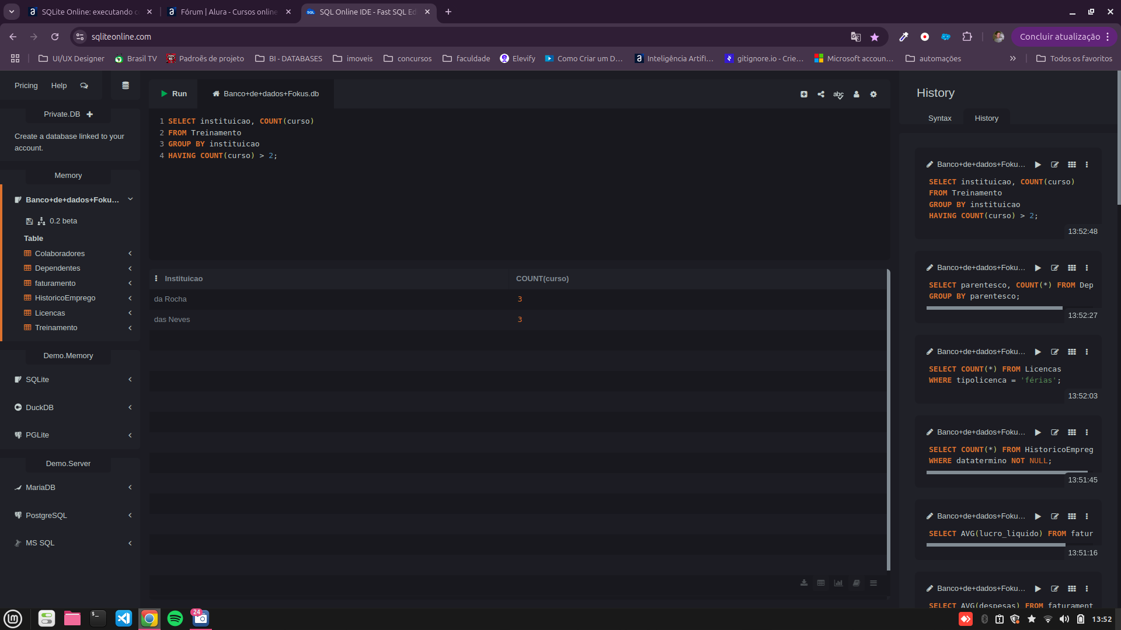The image size is (1121, 630).
Task: Open grid view for 13:52:48 history entry
Action: coord(1072,164)
